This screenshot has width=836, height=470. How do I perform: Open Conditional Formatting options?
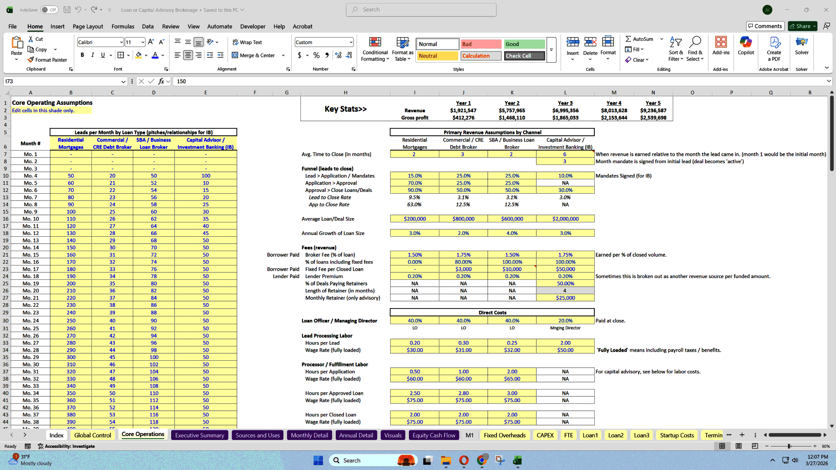375,49
